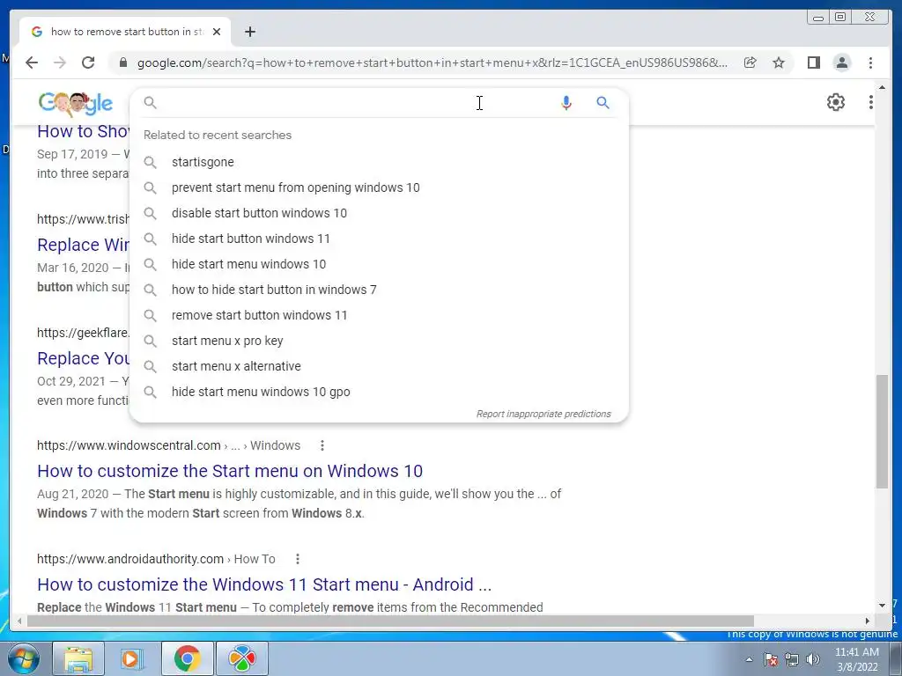Click 'Report inappropriate predictions' link

[x=543, y=414]
